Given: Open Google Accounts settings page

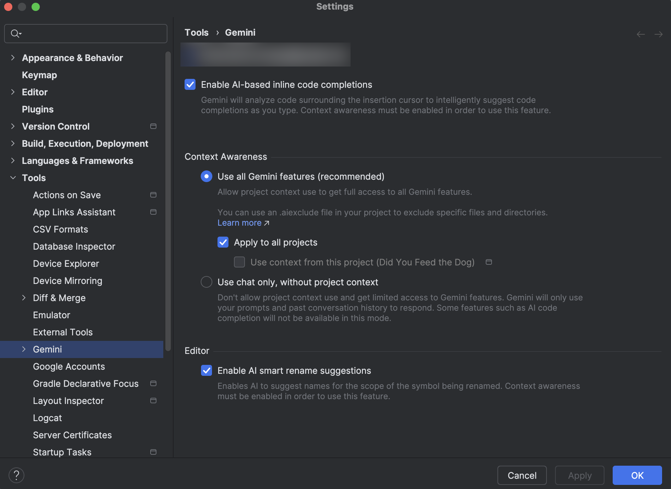Looking at the screenshot, I should [x=69, y=367].
